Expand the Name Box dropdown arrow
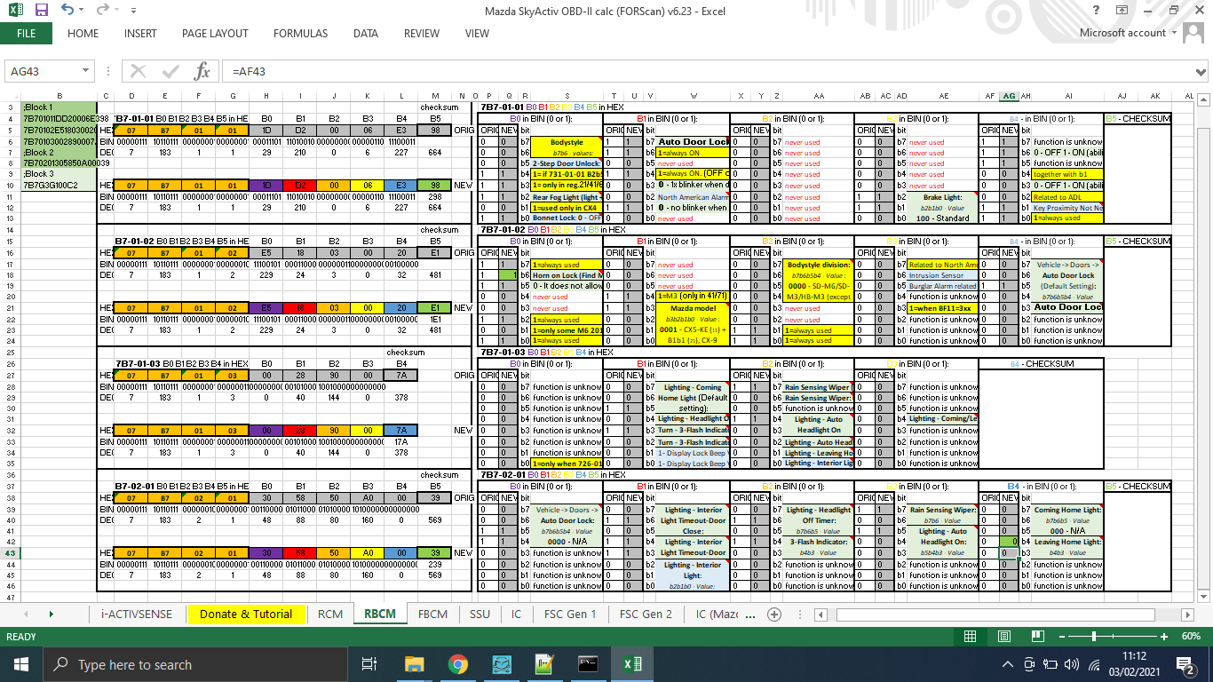The height and width of the screenshot is (682, 1213). tap(86, 71)
